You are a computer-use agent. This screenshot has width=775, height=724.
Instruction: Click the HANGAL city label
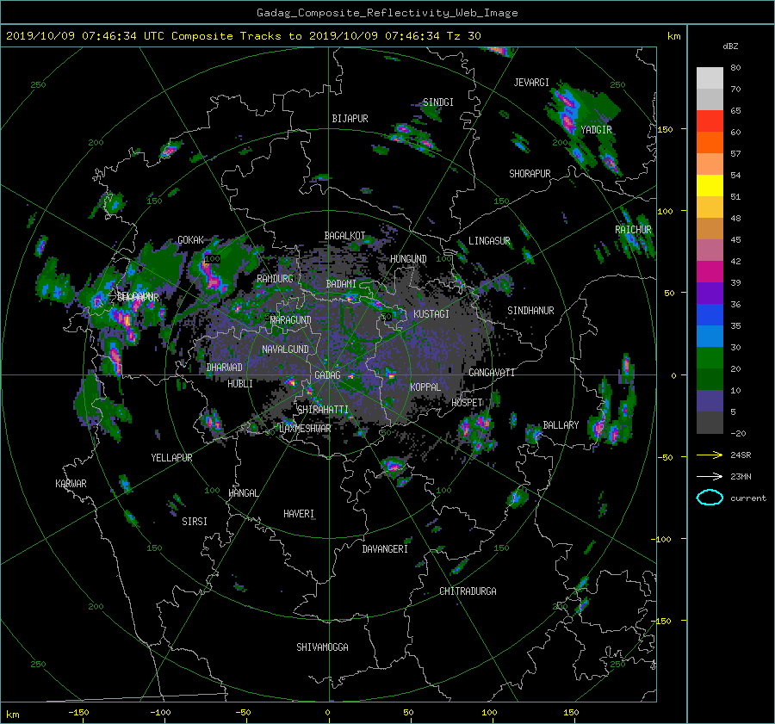[x=243, y=492]
